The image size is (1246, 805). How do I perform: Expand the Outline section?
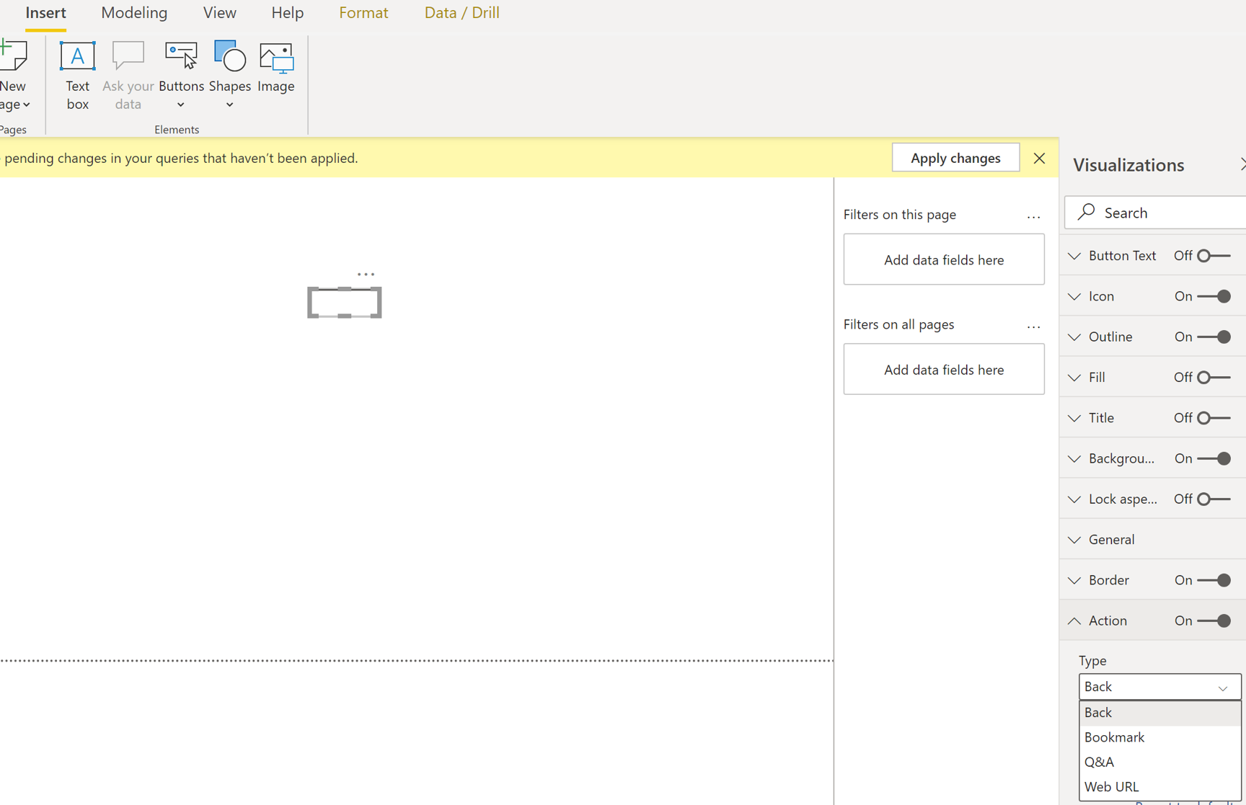coord(1074,337)
